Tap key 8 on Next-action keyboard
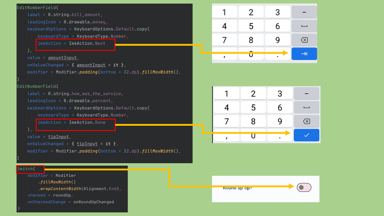 coord(251,40)
